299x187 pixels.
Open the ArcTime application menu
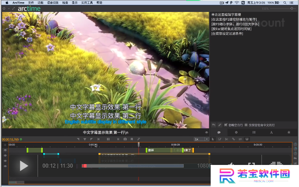pos(18,3)
